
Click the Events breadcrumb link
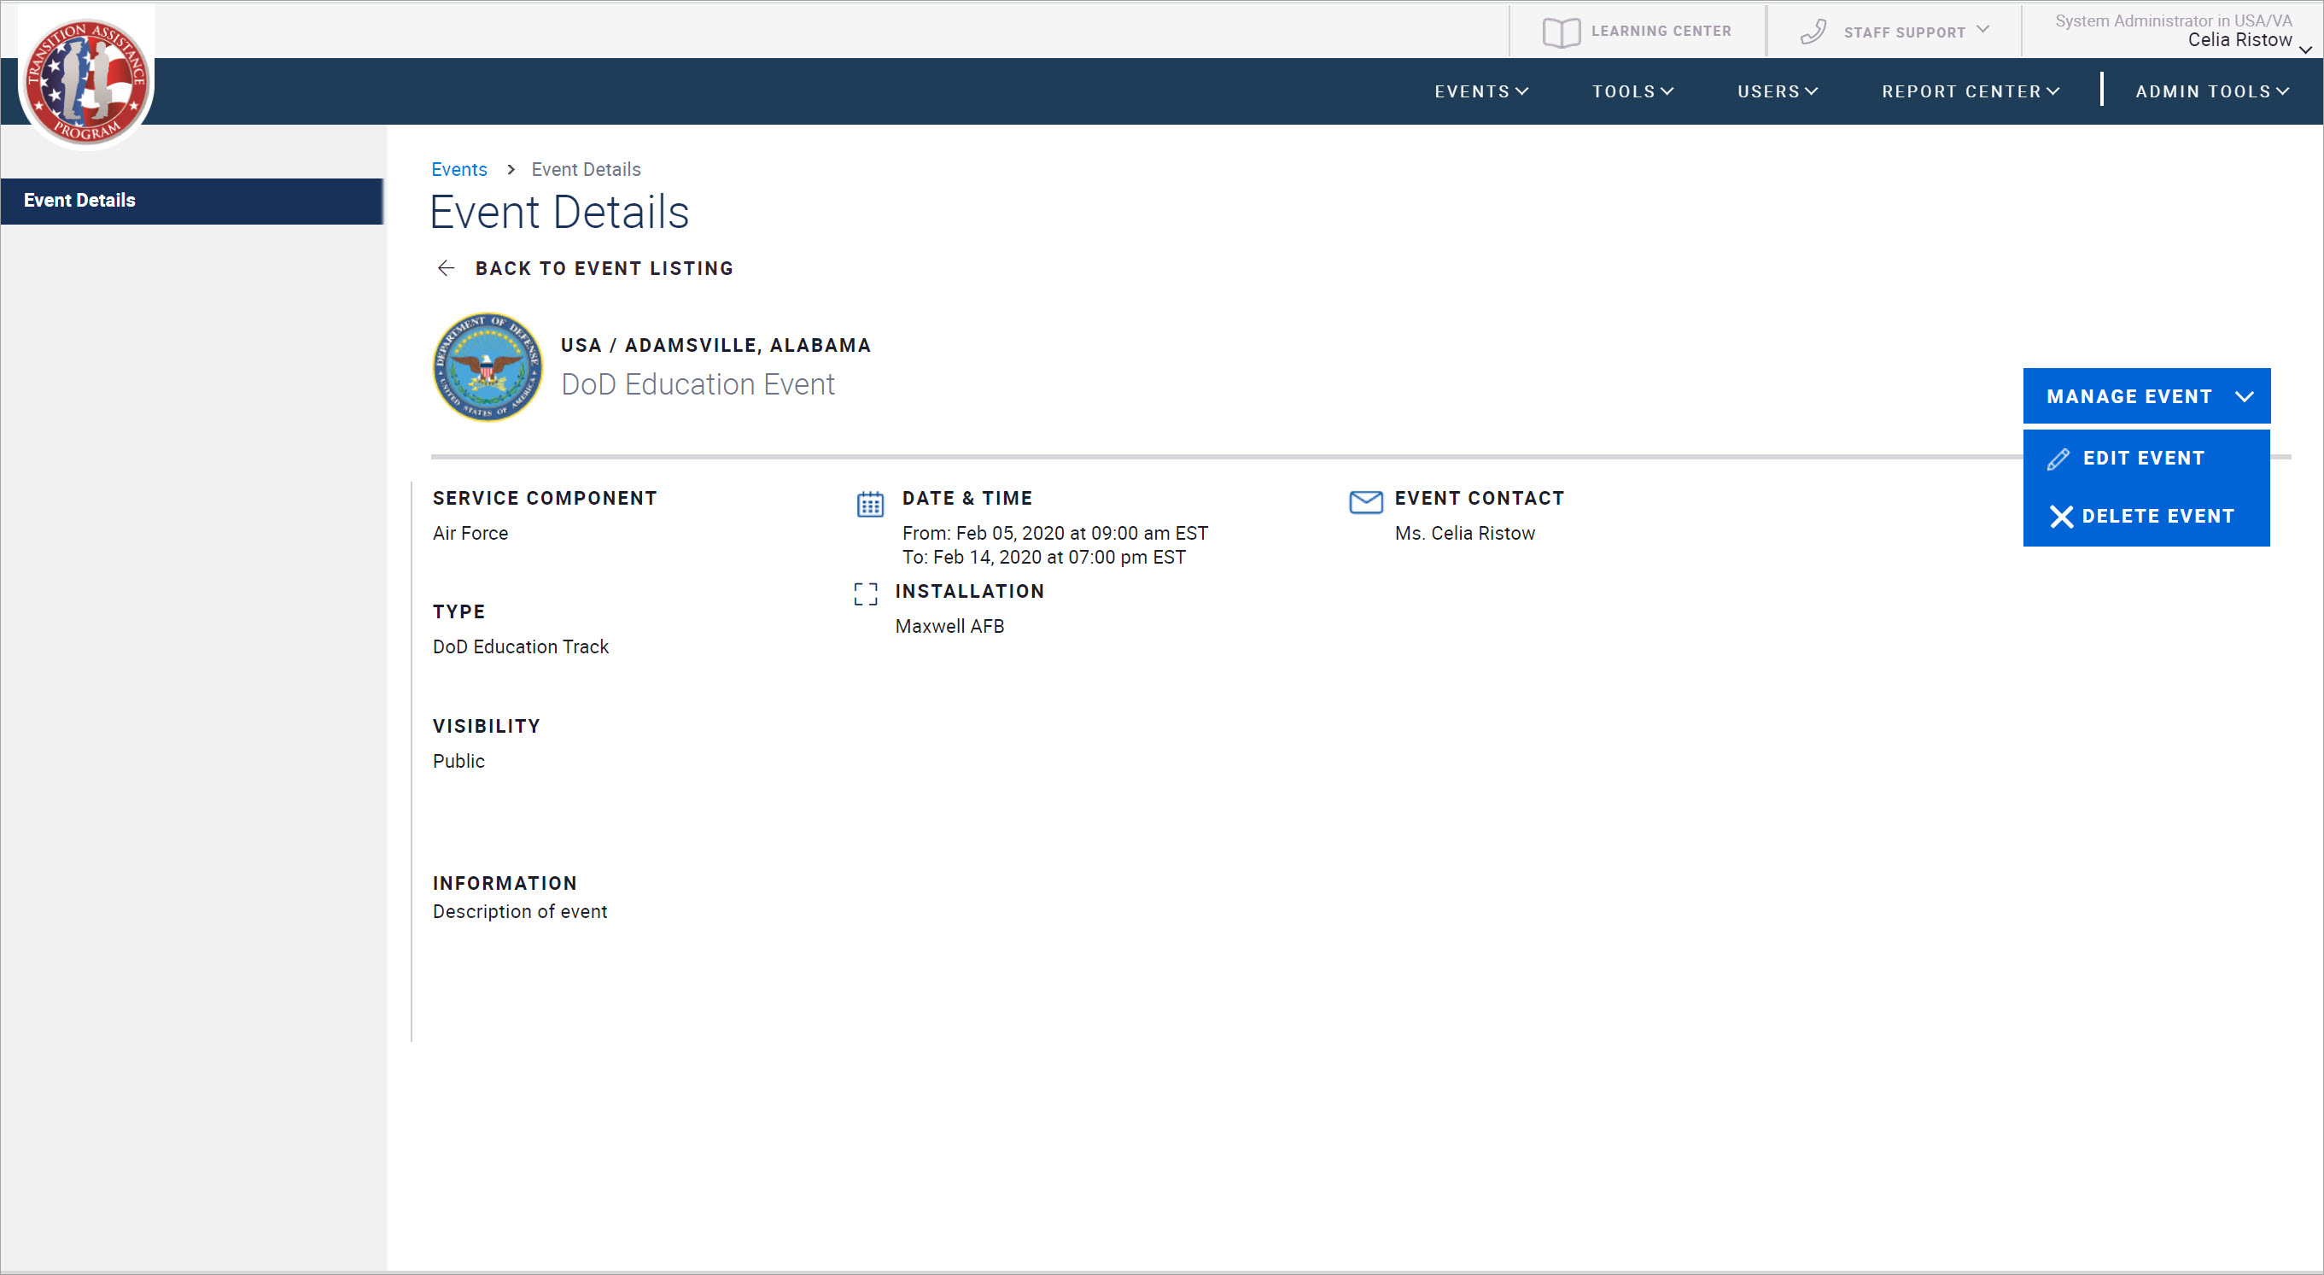458,170
